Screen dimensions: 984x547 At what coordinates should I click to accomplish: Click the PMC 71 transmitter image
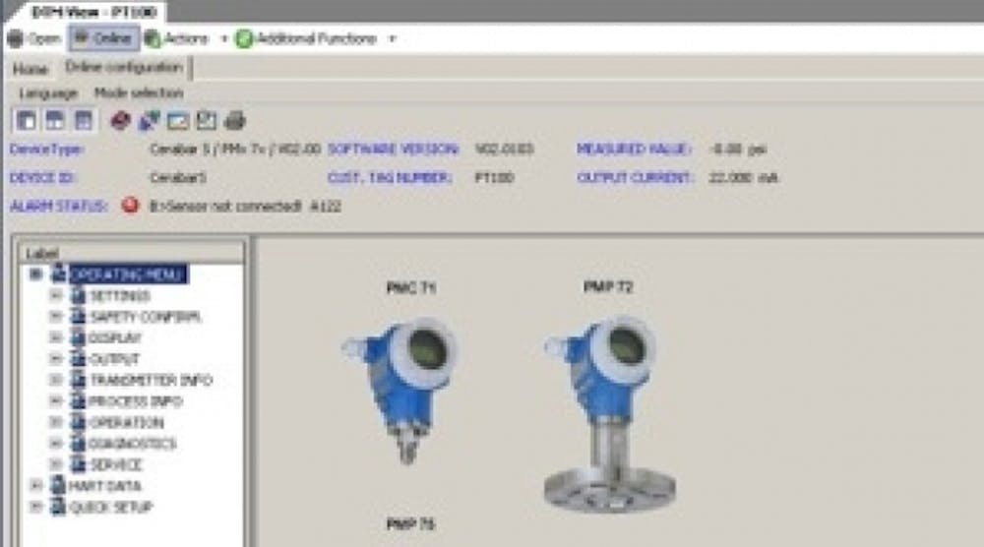pyautogui.click(x=400, y=393)
